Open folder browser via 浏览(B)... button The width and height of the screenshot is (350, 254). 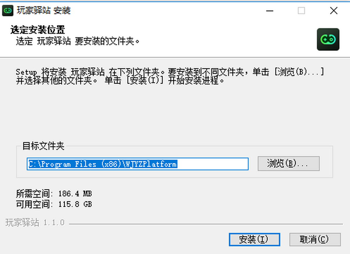click(x=288, y=164)
